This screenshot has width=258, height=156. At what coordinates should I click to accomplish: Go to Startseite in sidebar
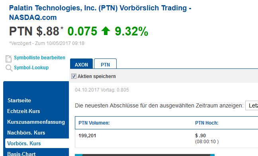point(19,100)
